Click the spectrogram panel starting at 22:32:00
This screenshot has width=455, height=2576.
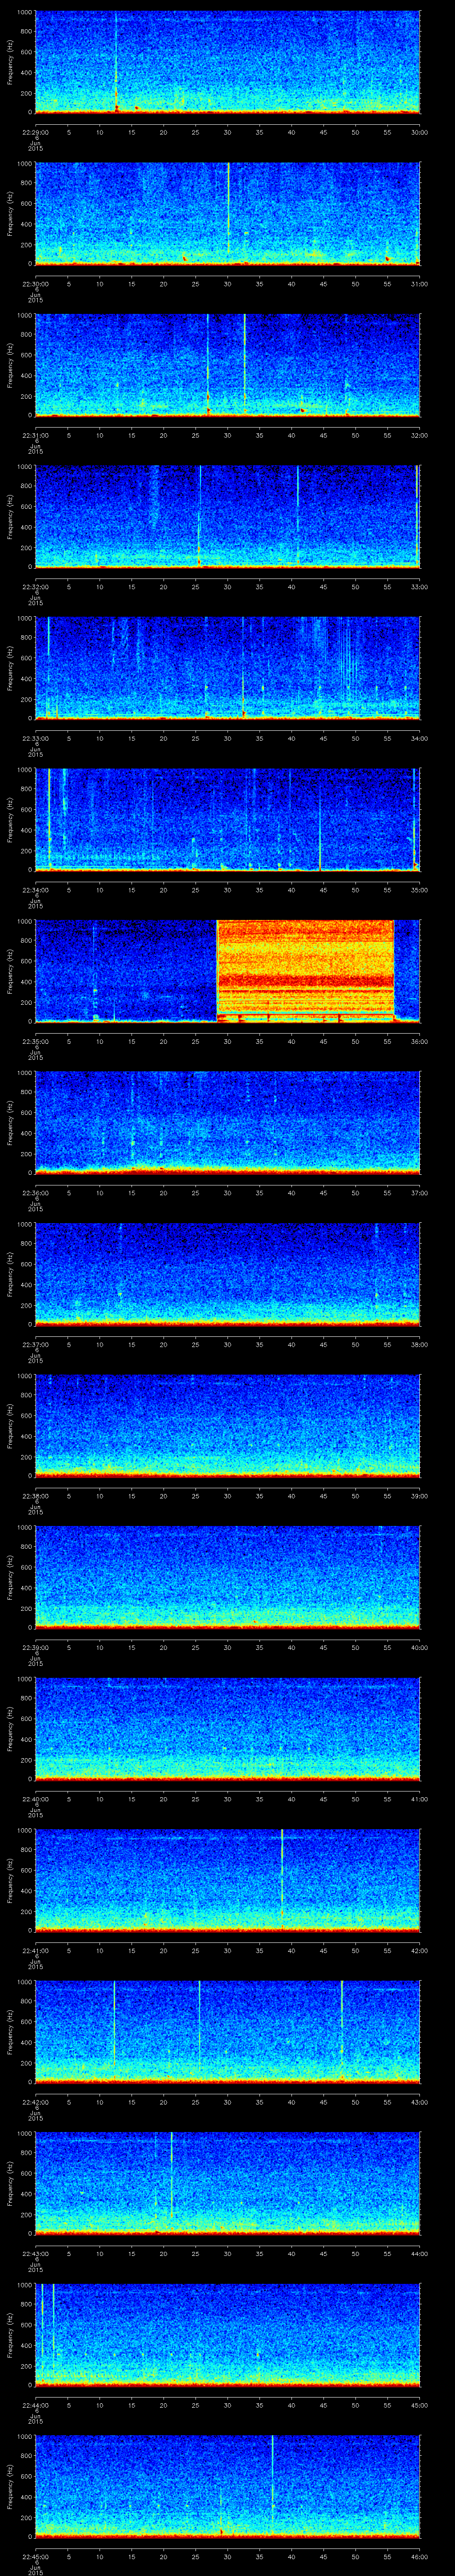pyautogui.click(x=227, y=517)
